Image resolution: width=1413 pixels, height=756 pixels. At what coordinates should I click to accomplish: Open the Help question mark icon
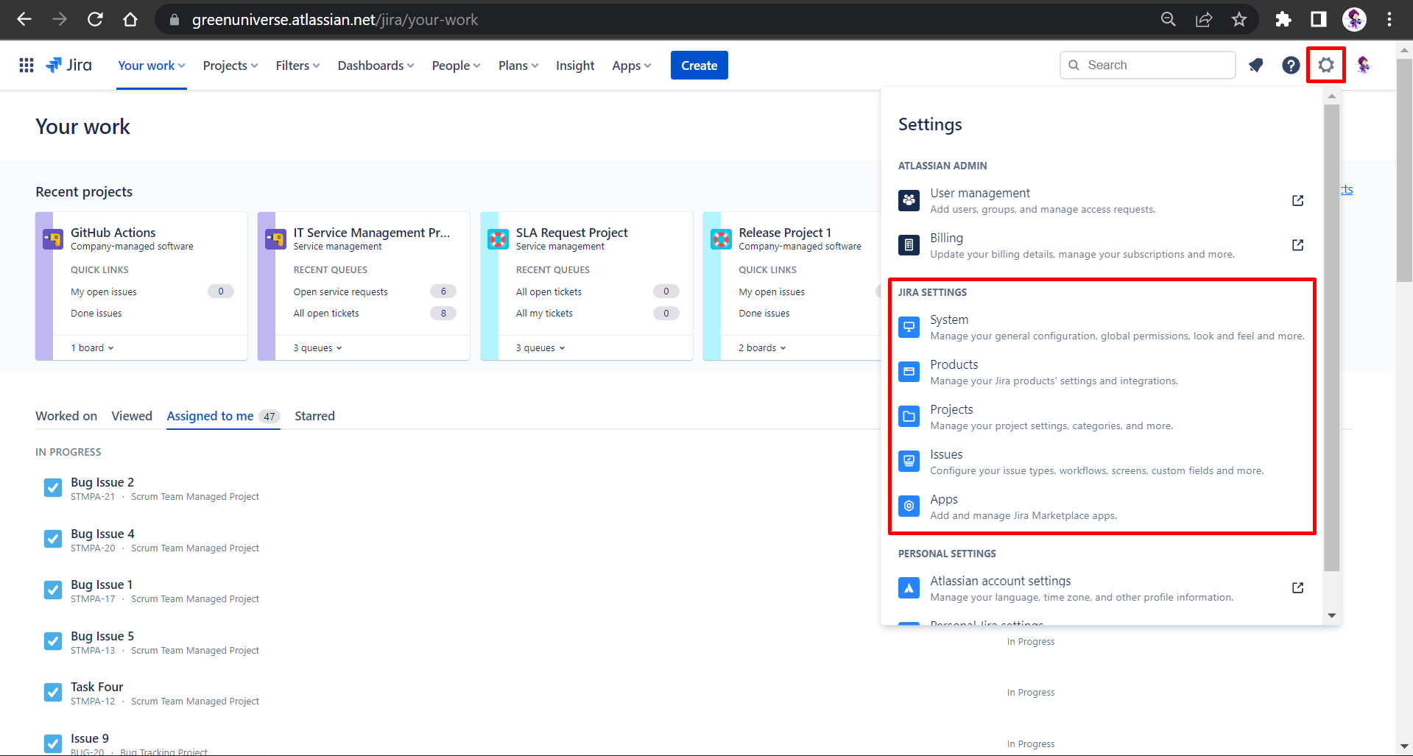coord(1290,65)
